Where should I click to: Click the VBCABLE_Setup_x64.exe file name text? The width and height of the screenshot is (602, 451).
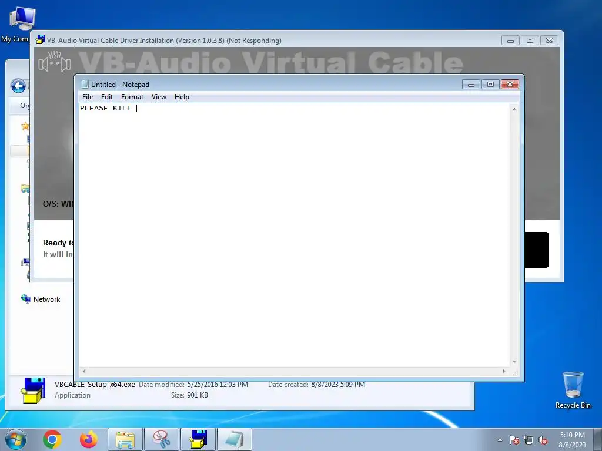pyautogui.click(x=95, y=385)
